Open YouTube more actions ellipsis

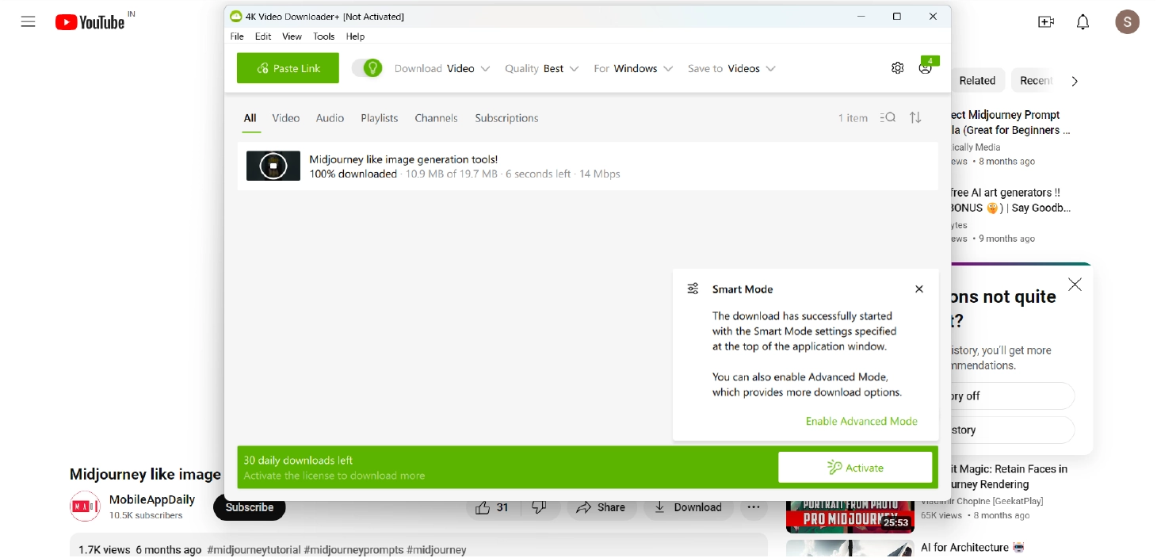click(x=754, y=507)
